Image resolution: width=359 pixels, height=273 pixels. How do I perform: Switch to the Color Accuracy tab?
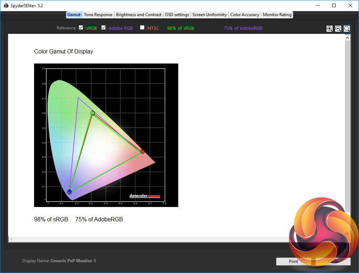pos(245,15)
